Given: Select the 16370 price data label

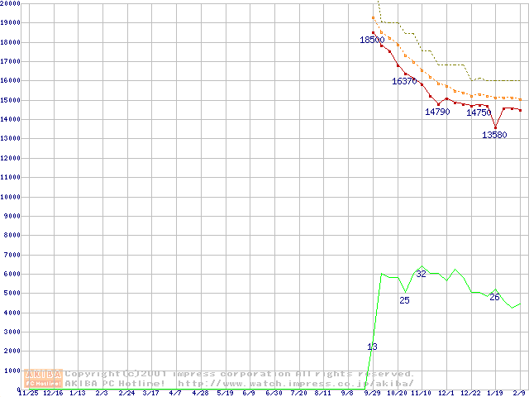Looking at the screenshot, I should [404, 82].
